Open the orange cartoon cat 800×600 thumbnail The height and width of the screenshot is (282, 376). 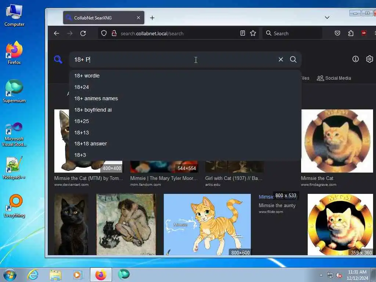click(x=207, y=224)
